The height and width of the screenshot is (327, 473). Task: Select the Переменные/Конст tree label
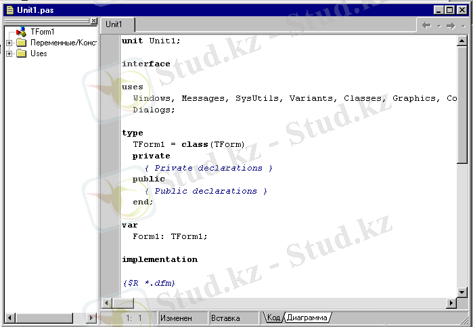point(64,43)
